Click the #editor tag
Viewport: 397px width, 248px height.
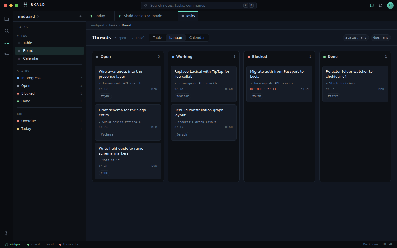click(x=183, y=96)
